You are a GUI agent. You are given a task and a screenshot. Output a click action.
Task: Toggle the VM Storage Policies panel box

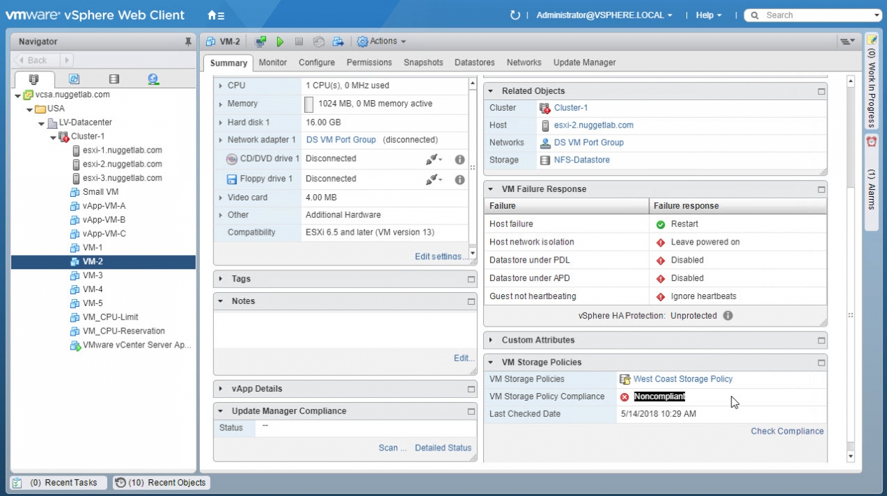click(821, 363)
